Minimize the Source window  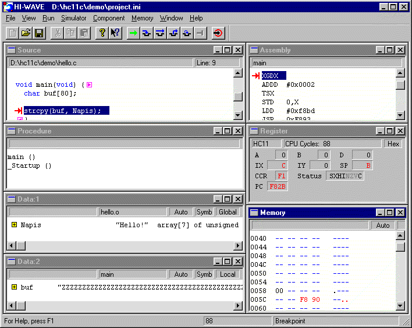pos(217,50)
